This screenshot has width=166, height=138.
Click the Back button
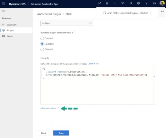pyautogui.click(x=44, y=133)
